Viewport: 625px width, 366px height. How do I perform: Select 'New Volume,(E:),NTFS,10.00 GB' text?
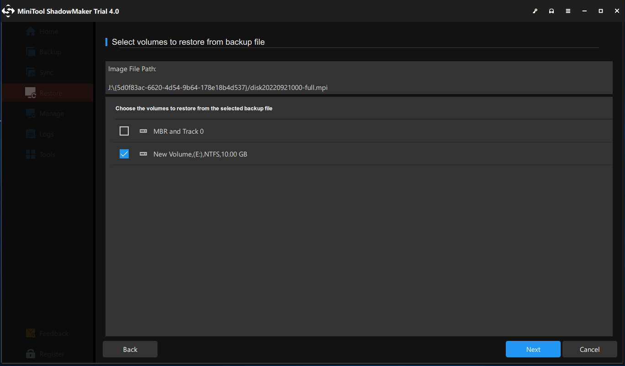click(x=200, y=154)
